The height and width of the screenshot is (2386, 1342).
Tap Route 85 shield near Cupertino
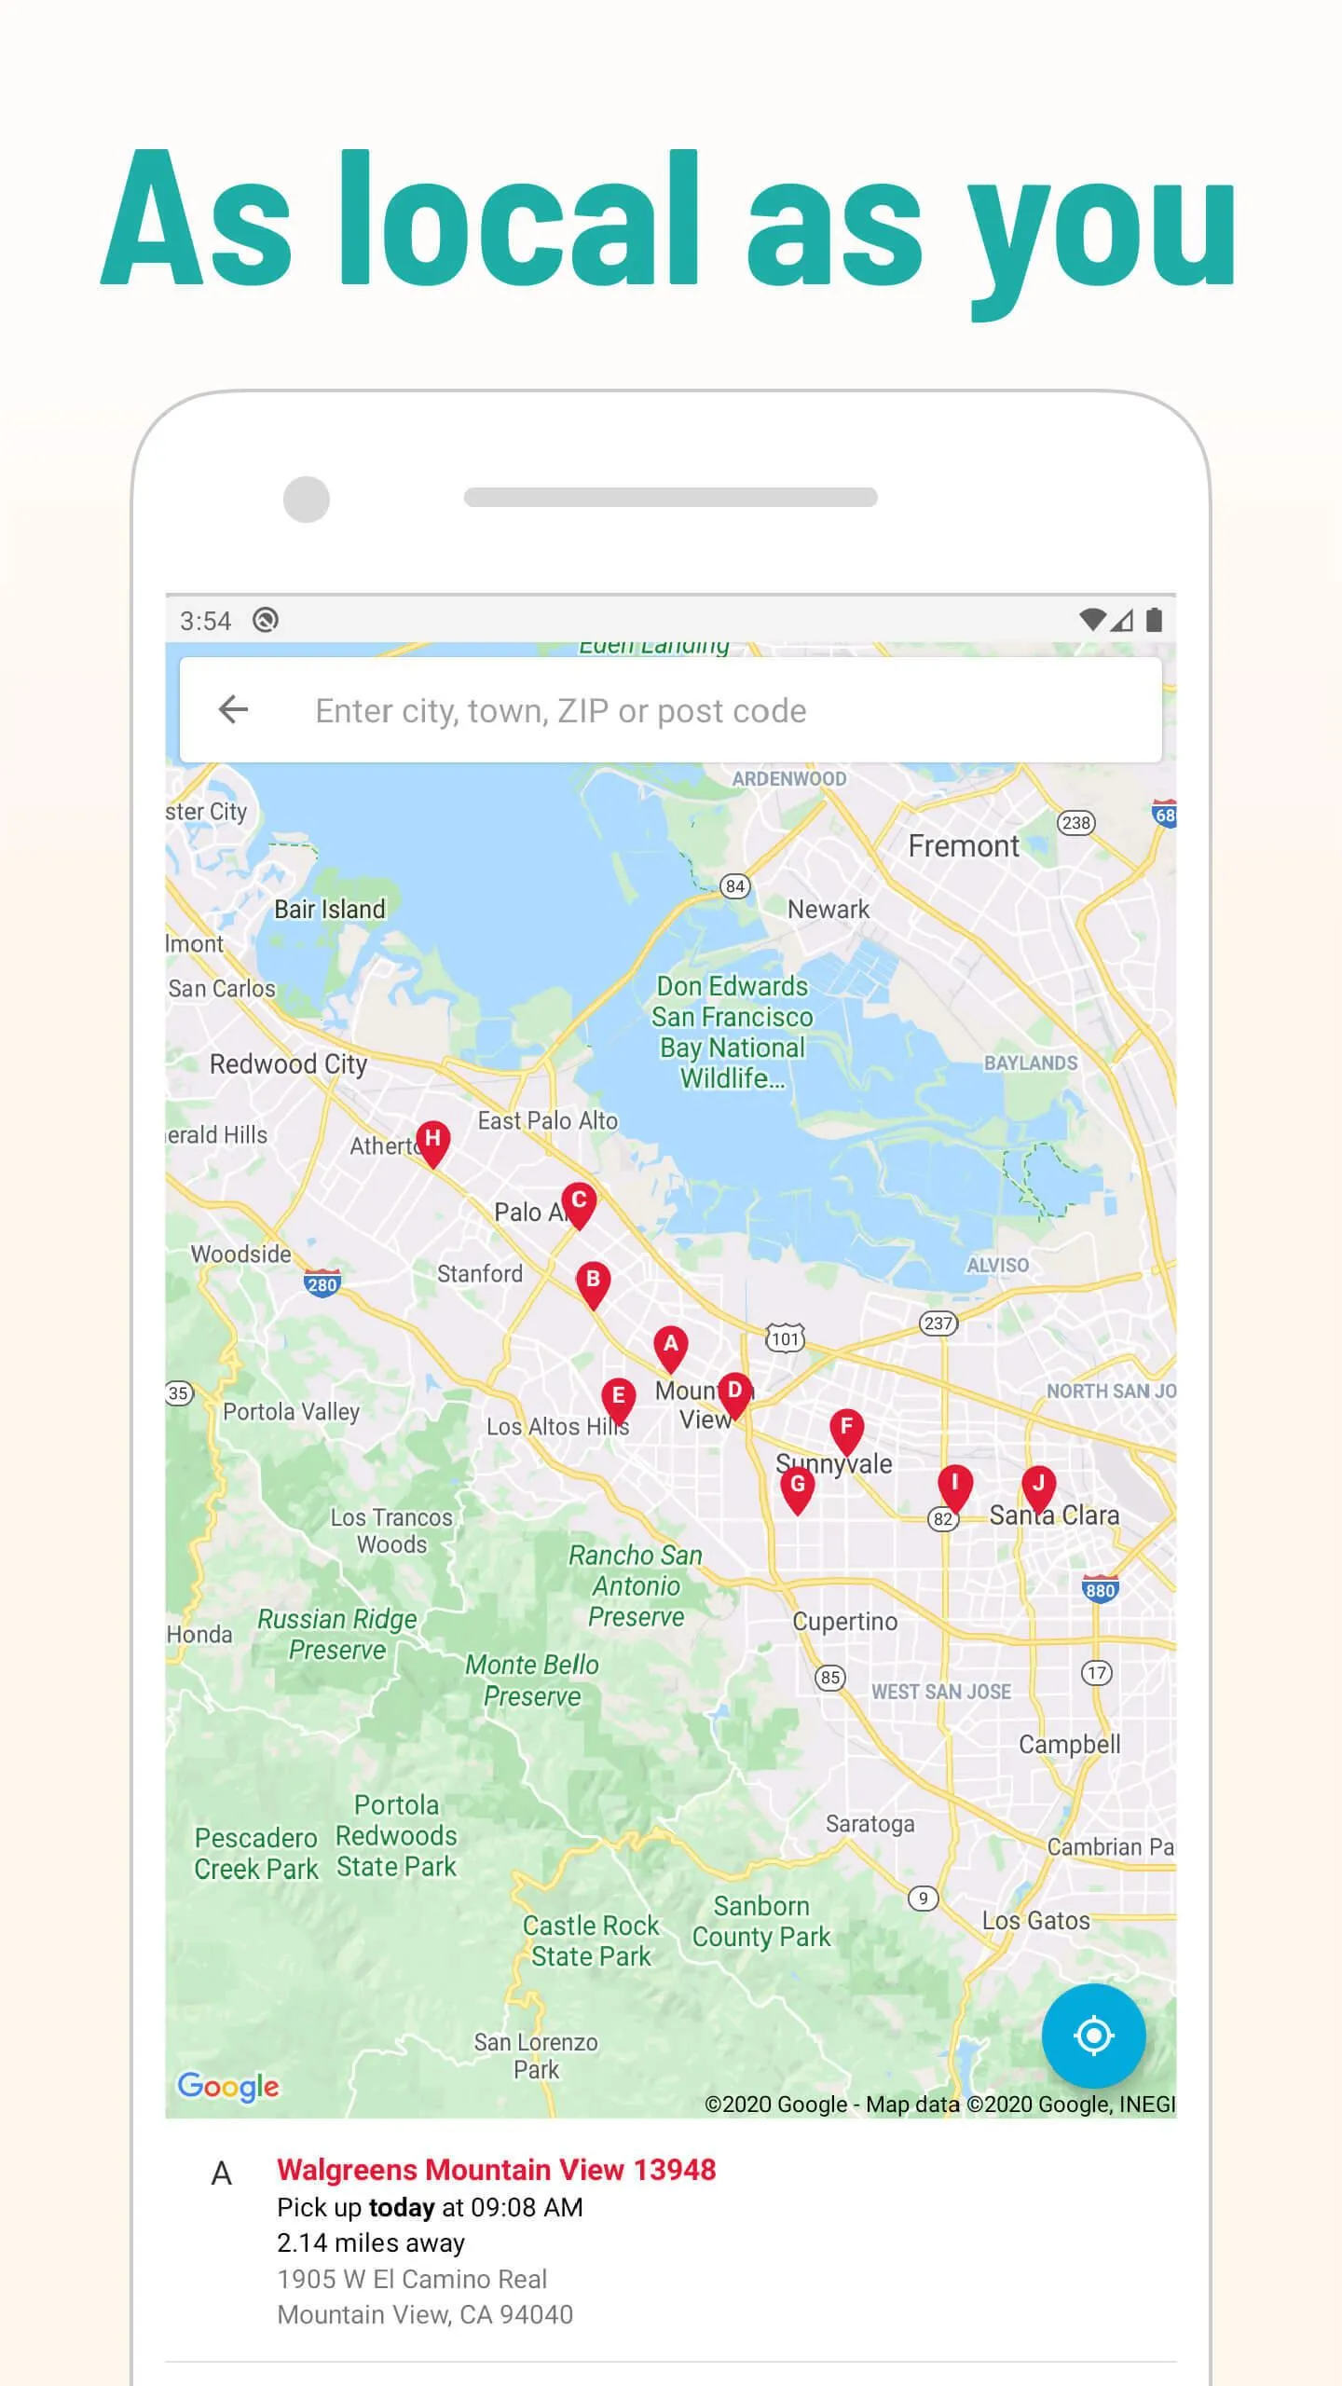pyautogui.click(x=829, y=1678)
